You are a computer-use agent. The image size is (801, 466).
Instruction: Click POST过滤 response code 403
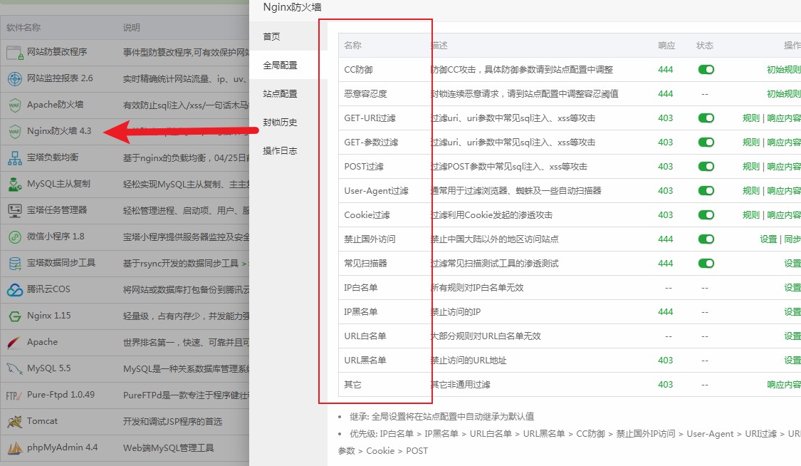click(x=666, y=167)
